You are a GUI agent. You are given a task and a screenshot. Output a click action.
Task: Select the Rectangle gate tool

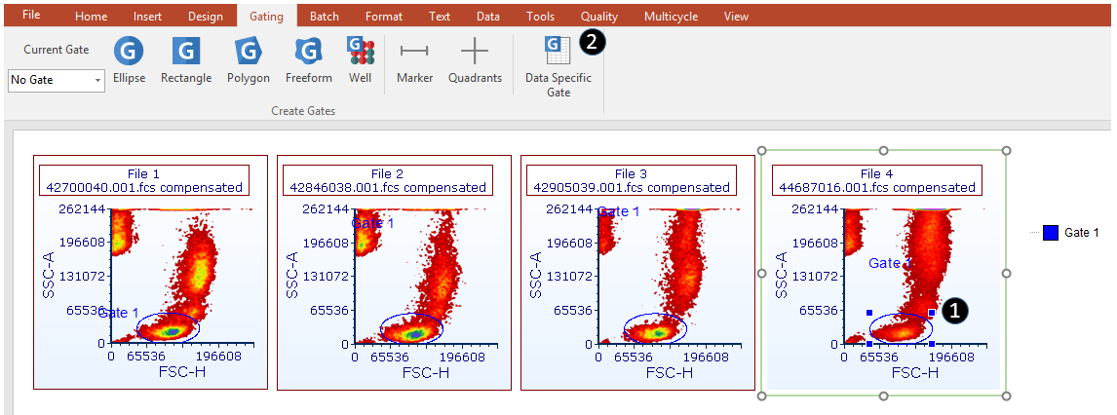[x=186, y=60]
